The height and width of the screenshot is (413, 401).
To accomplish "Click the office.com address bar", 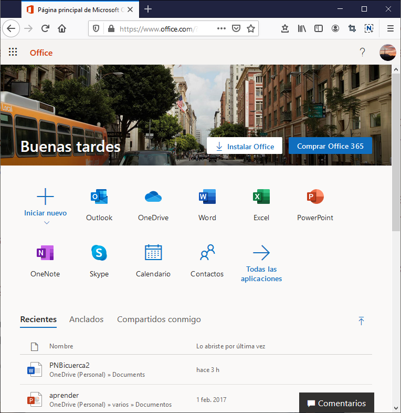I will [x=158, y=29].
